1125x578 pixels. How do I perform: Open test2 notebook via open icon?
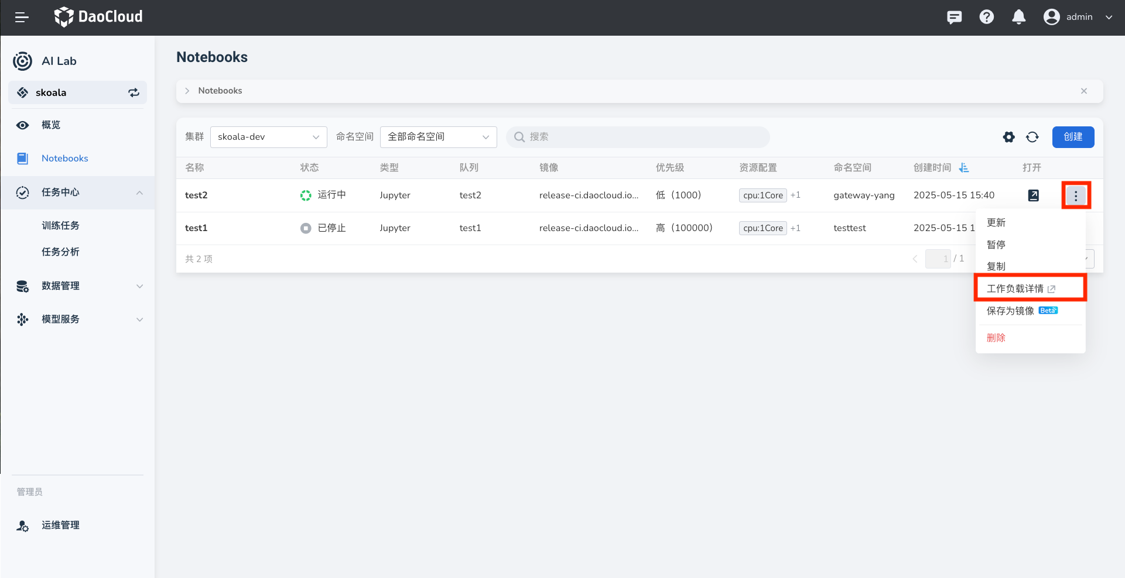[x=1033, y=195]
